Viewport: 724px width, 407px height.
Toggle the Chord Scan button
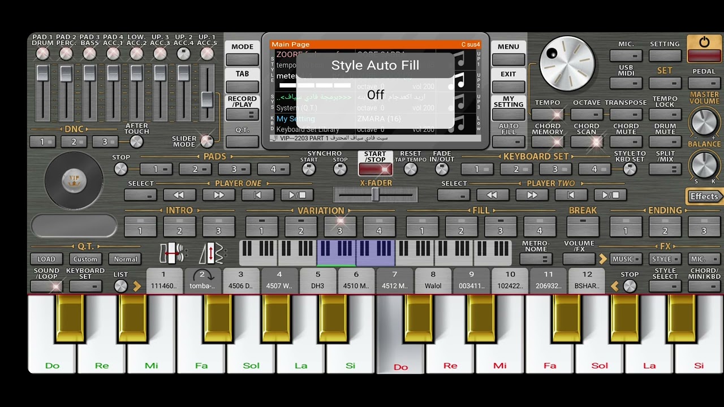tap(587, 142)
